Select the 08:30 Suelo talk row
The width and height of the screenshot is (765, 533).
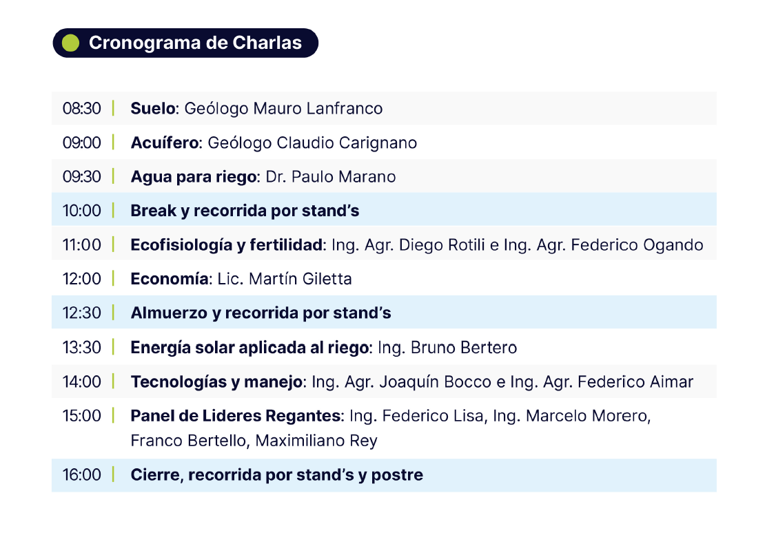383,108
